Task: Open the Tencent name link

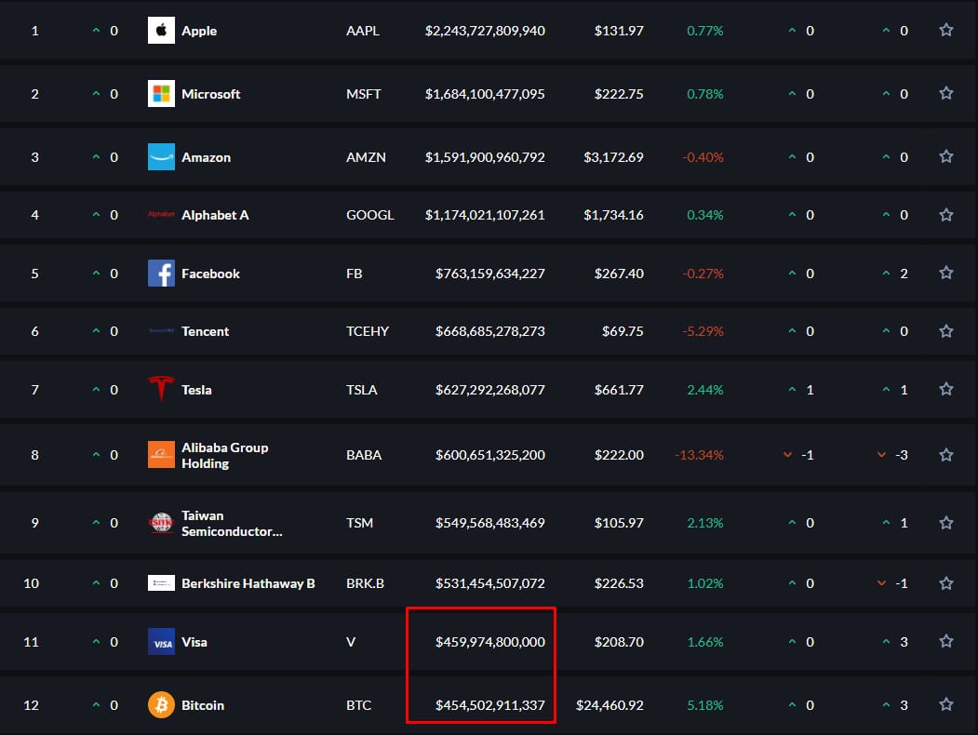Action: point(206,331)
